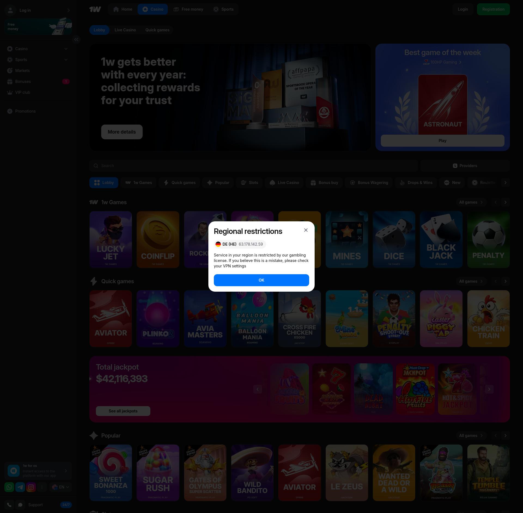Open Instagram social icon

[x=31, y=487]
